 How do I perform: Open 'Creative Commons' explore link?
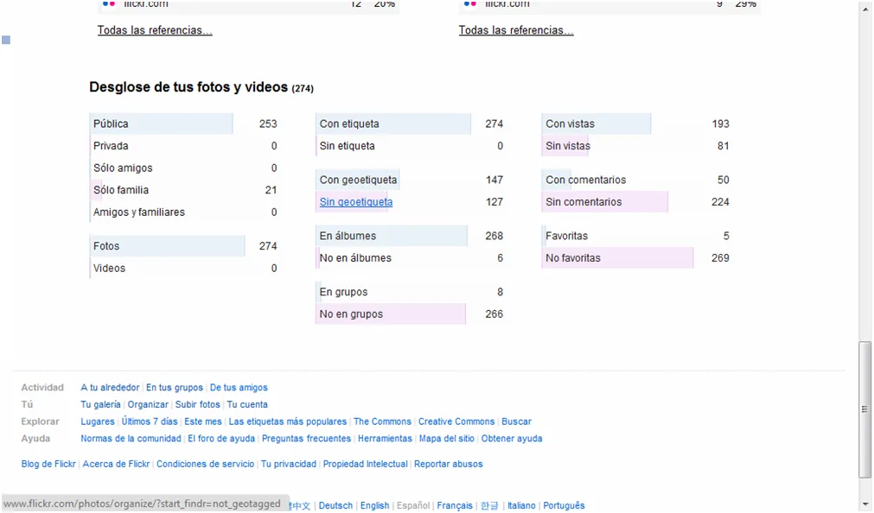[x=456, y=421]
